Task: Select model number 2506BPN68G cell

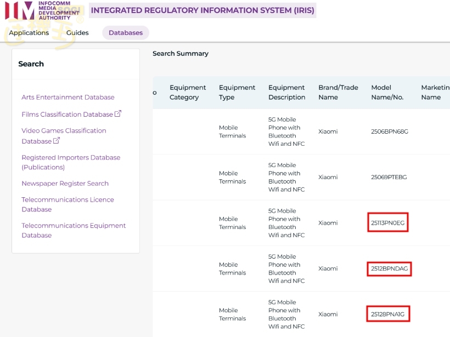Action: [390, 132]
